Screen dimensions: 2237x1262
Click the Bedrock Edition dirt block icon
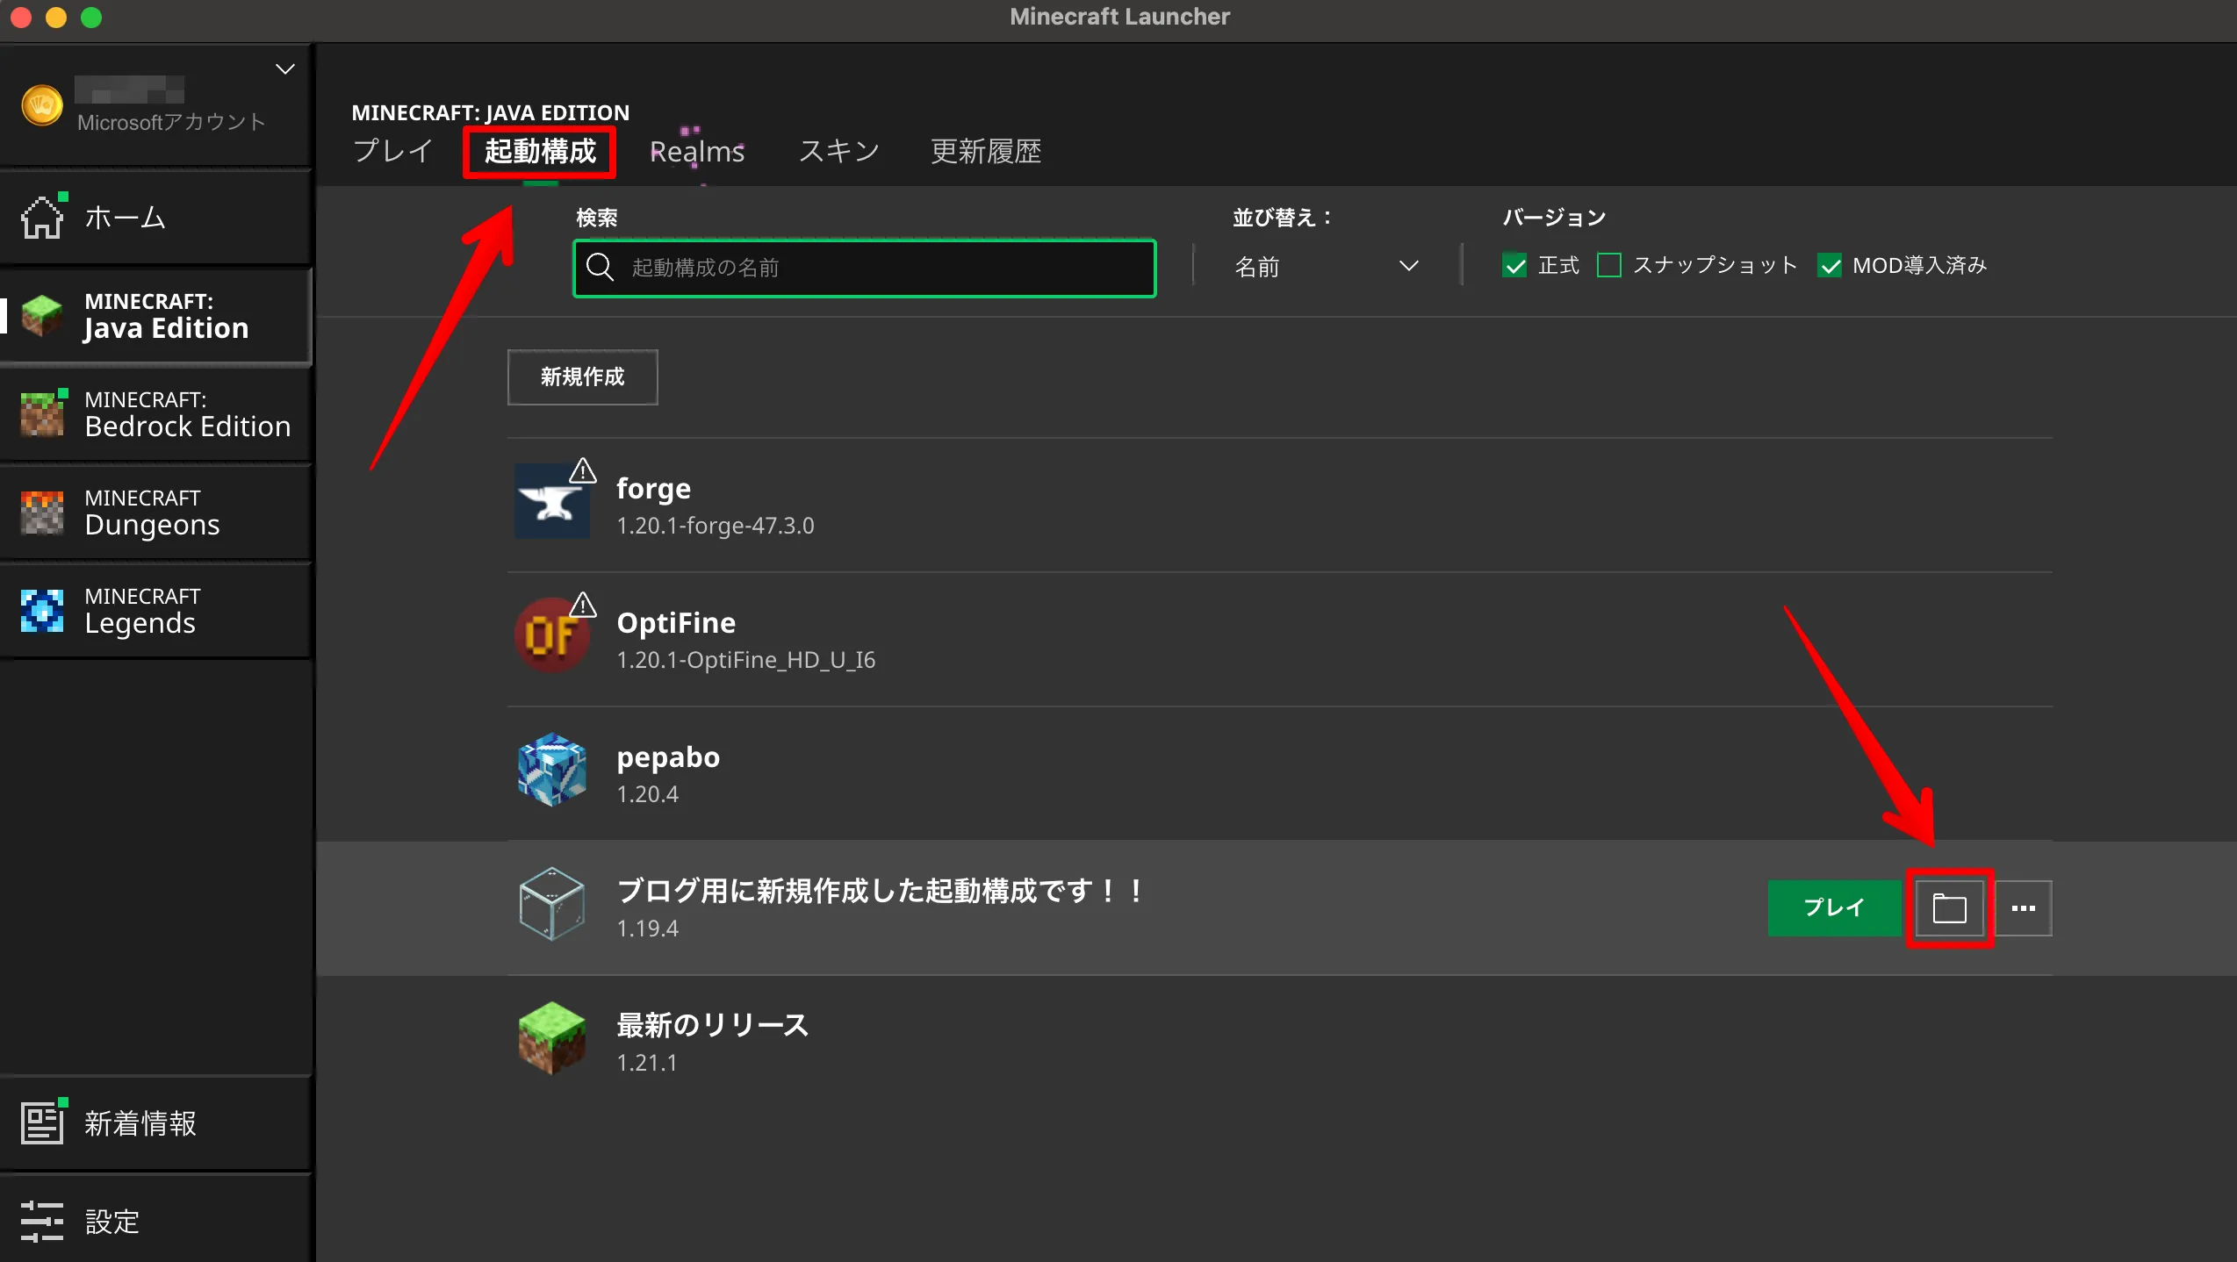(x=42, y=413)
